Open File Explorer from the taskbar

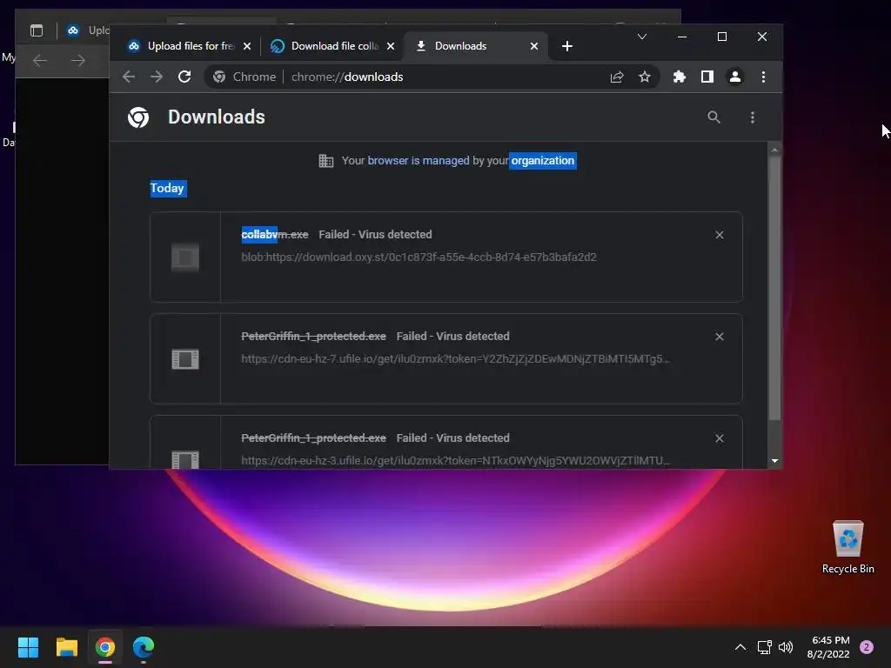point(66,647)
